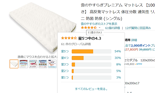Select the 星3つ rating filter
Viewport: 155px width, 93px height.
(x=65, y=64)
